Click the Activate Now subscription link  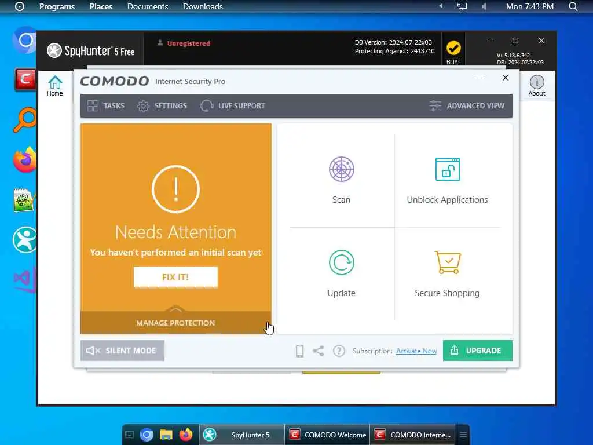tap(416, 351)
